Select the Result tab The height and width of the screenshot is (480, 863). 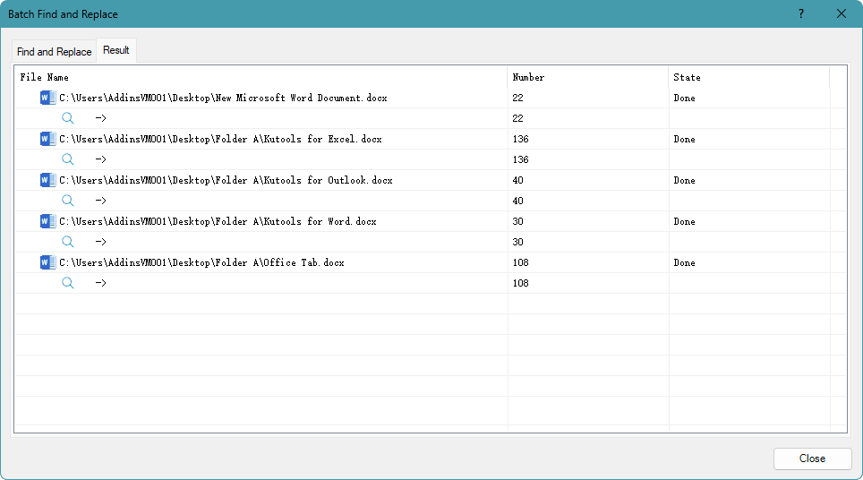coord(116,50)
